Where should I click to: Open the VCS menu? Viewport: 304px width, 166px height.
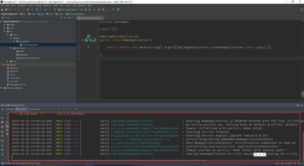pos(74,5)
